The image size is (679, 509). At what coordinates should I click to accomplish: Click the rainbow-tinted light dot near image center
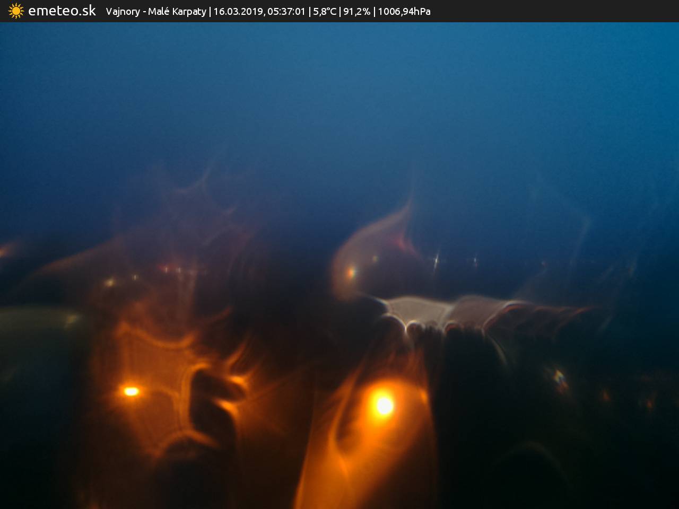point(351,273)
